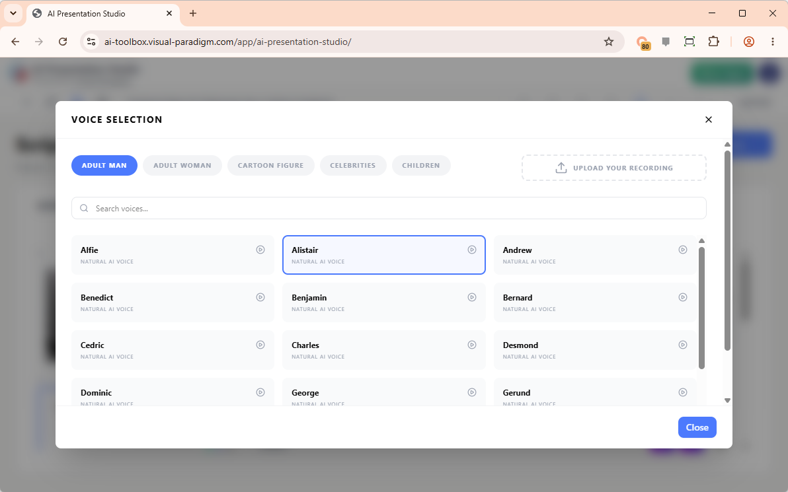Play the Benjamin voice preview

(x=472, y=297)
